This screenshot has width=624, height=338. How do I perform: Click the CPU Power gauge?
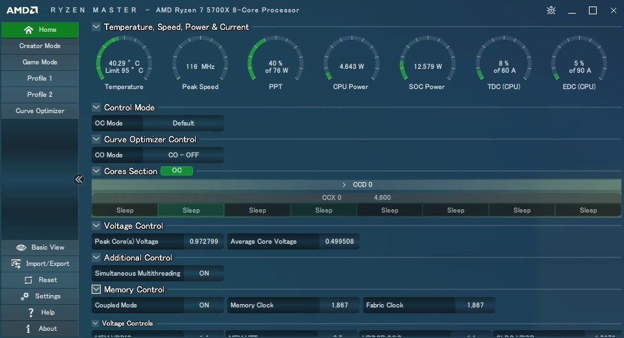click(351, 63)
